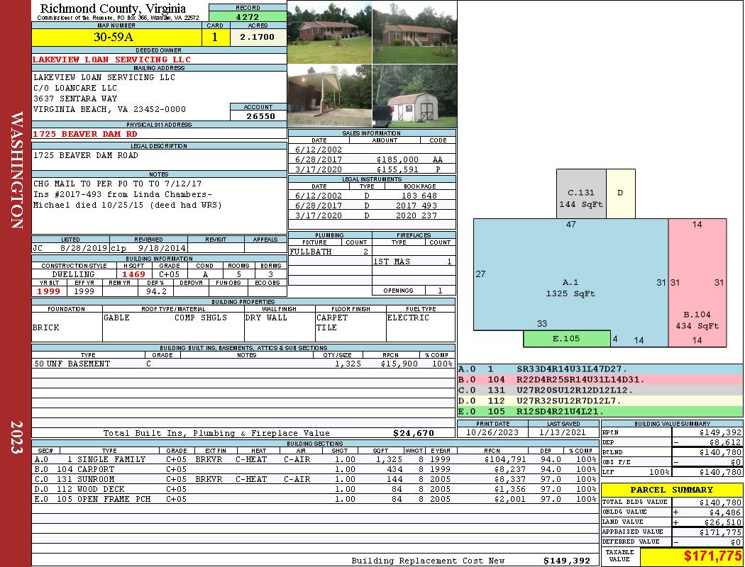Select the yellow D deck sketch block

point(620,193)
